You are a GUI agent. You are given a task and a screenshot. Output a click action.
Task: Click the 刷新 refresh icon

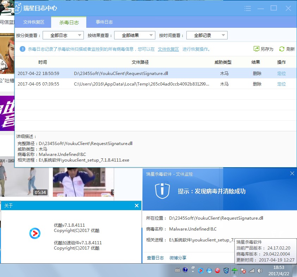tap(282, 49)
